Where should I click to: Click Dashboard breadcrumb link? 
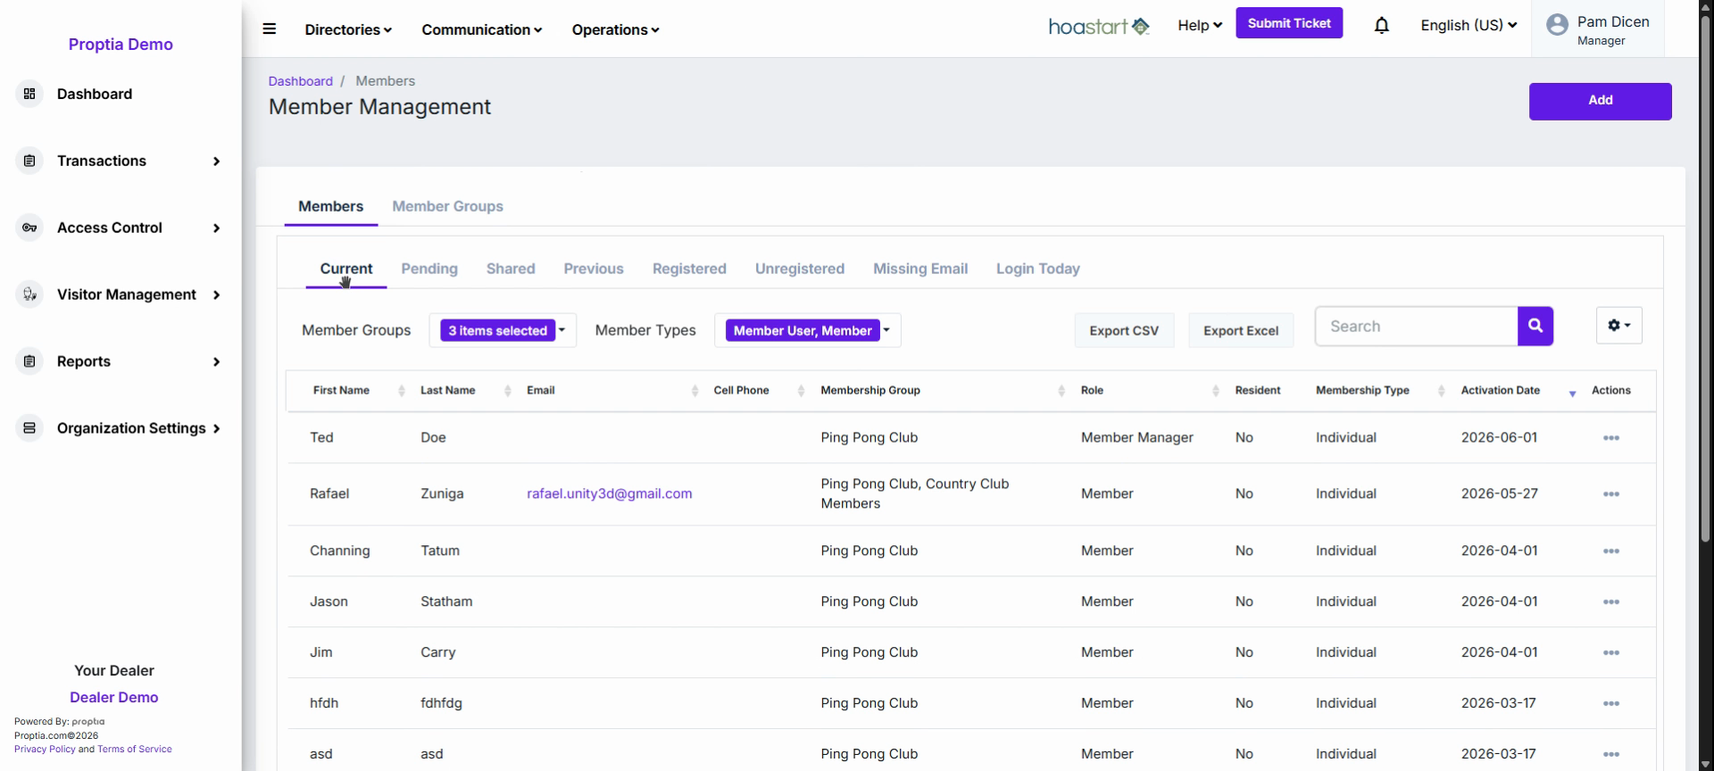pyautogui.click(x=300, y=81)
